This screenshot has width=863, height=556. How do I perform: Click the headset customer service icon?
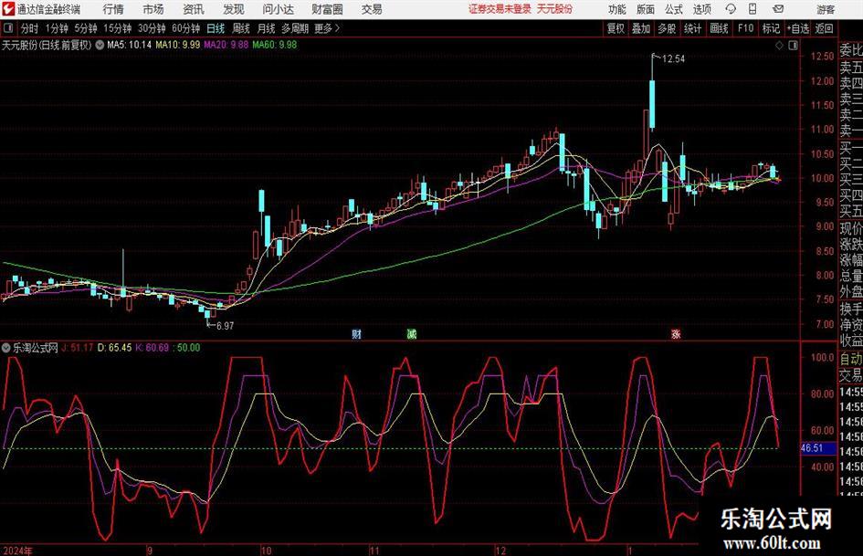point(731,9)
